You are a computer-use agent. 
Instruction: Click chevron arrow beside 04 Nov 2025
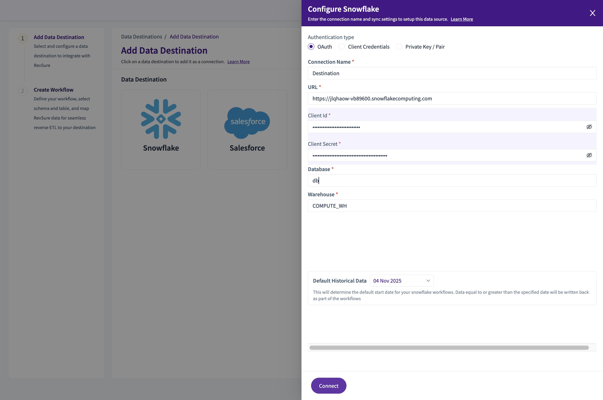[x=428, y=281]
